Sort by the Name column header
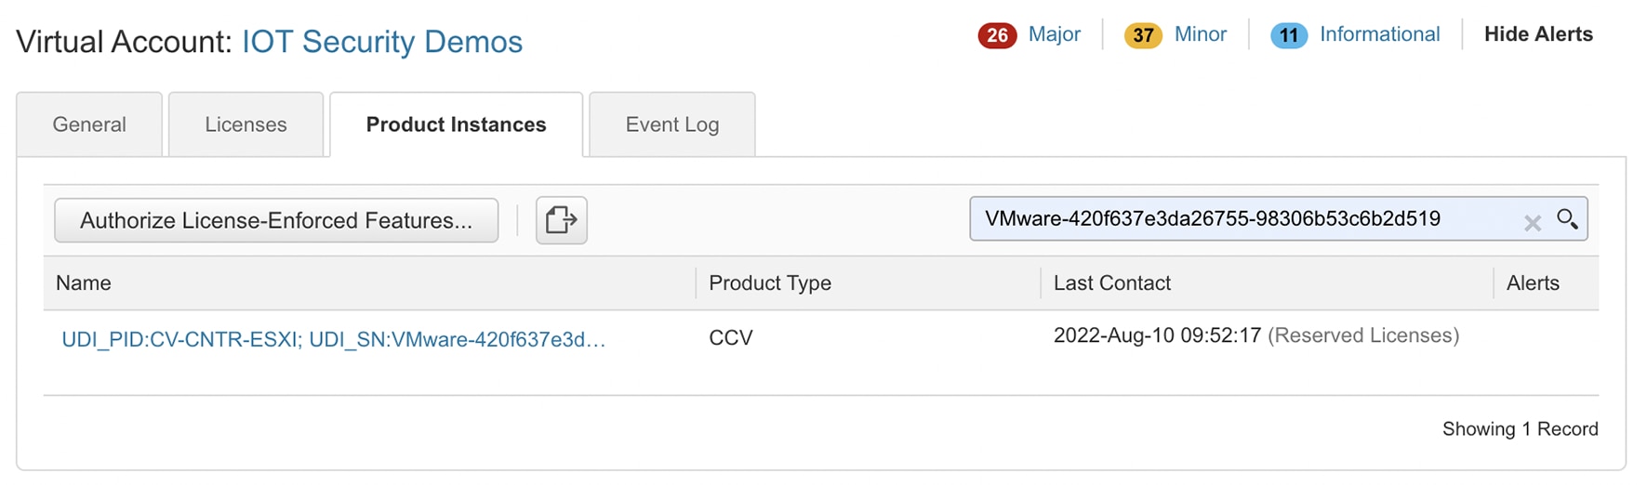 click(x=84, y=283)
